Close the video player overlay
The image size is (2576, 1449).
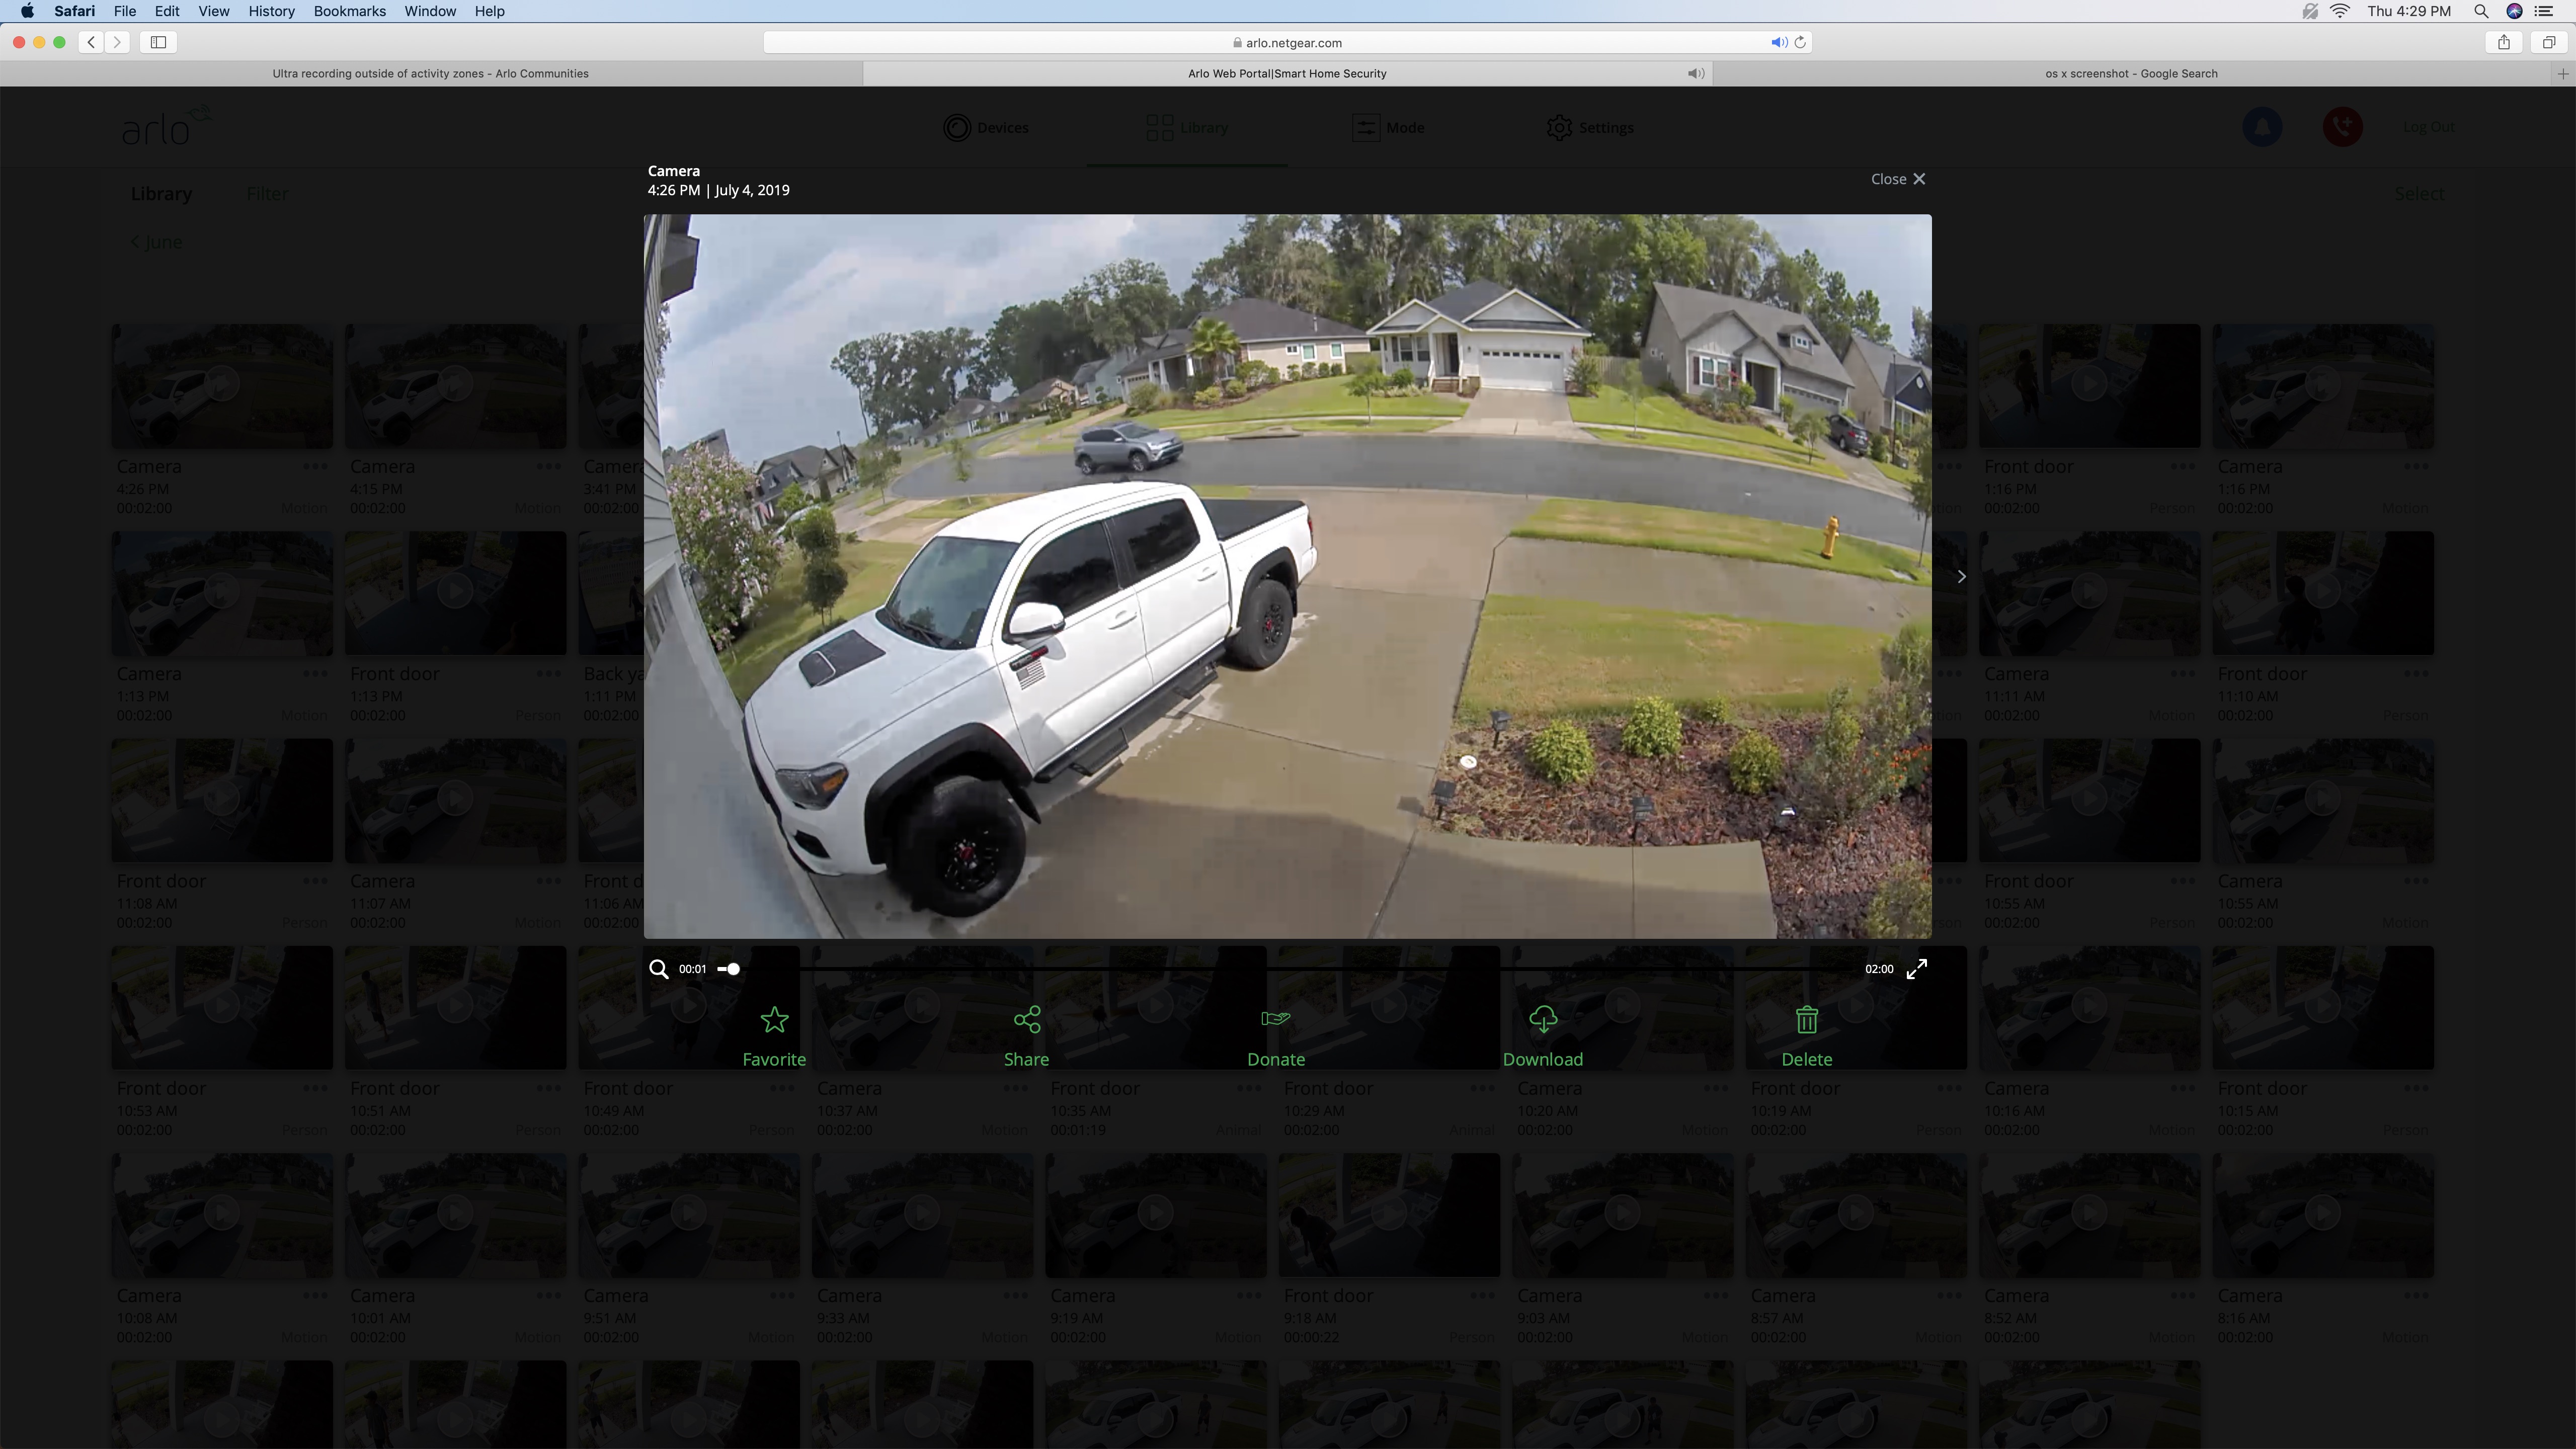[x=1898, y=179]
